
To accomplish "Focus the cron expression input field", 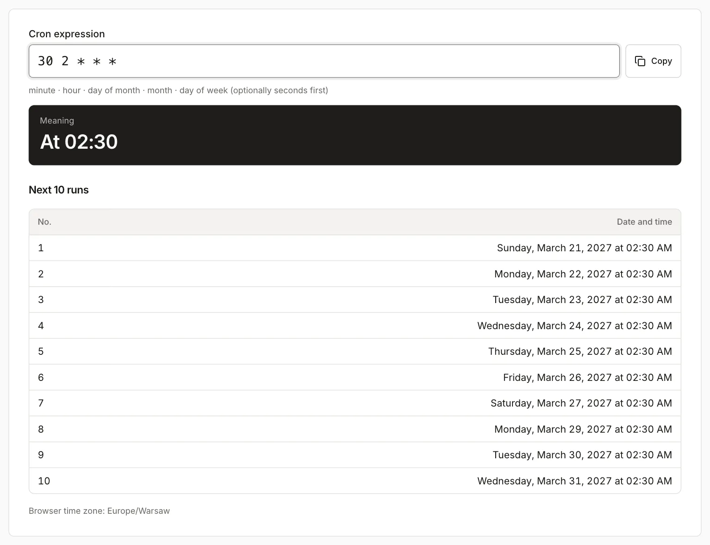I will pyautogui.click(x=324, y=61).
